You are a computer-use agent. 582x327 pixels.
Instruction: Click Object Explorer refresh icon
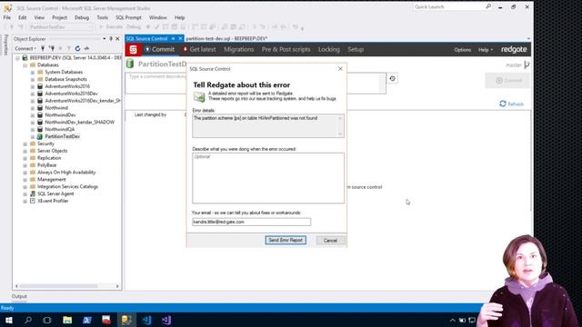pyautogui.click(x=77, y=48)
